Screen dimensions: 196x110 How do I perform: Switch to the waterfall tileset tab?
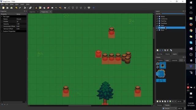click(x=174, y=61)
